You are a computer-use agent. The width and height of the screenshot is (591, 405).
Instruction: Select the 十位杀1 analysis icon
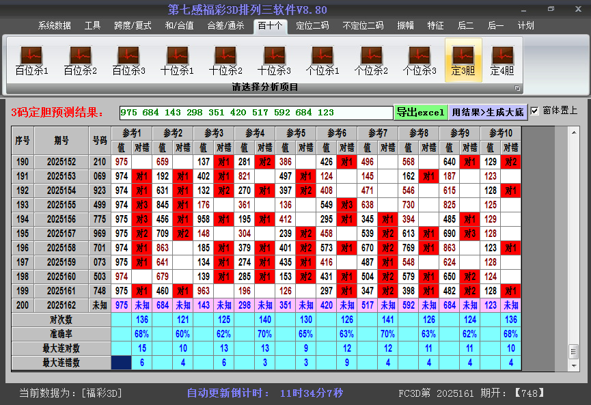[x=177, y=60]
